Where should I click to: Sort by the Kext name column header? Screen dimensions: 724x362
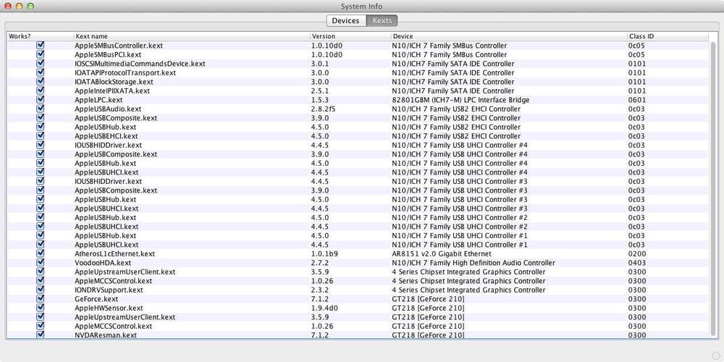point(191,36)
